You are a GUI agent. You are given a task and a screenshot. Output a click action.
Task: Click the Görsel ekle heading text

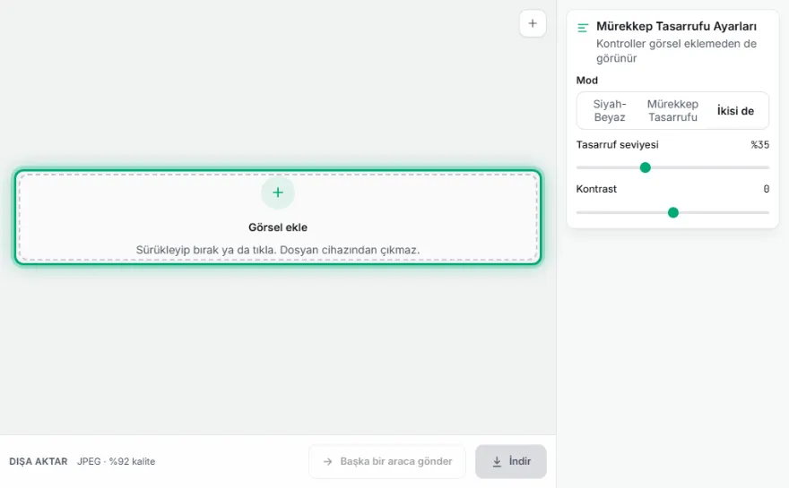pos(278,227)
